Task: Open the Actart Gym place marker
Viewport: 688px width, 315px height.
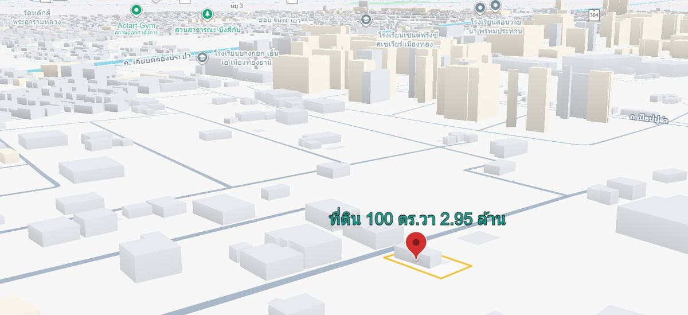Action: tap(136, 10)
